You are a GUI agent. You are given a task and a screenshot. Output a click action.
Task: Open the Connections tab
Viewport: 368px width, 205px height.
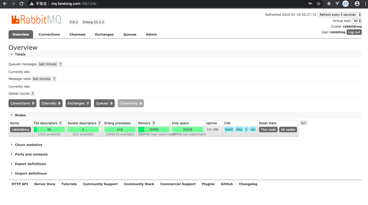point(49,34)
